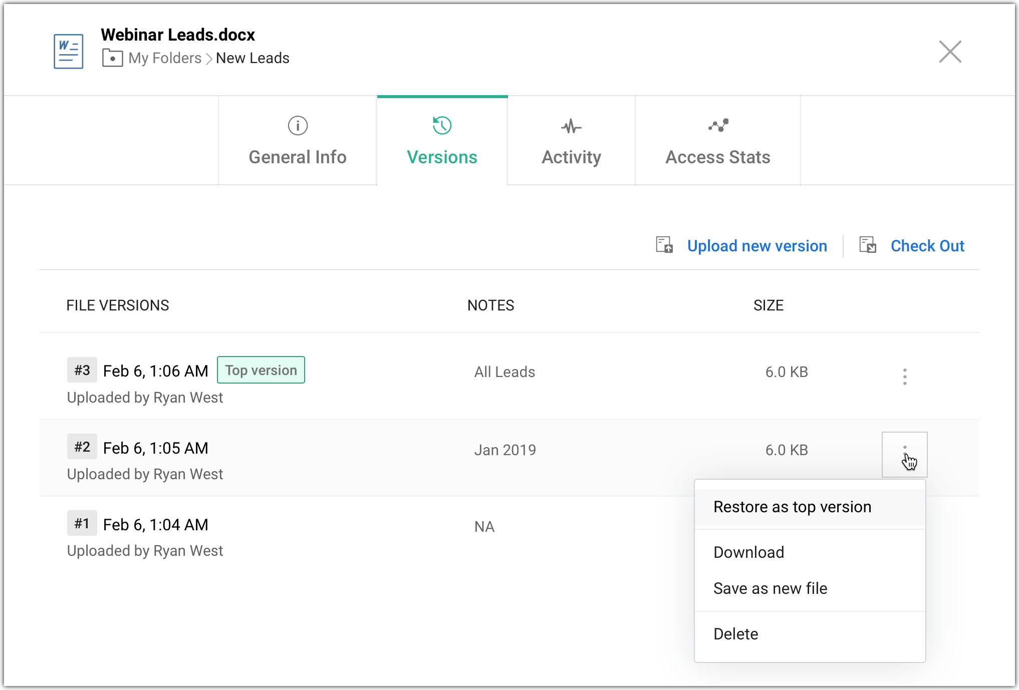Click the Upload new version link
Viewport: 1019px width, 690px height.
coord(756,246)
